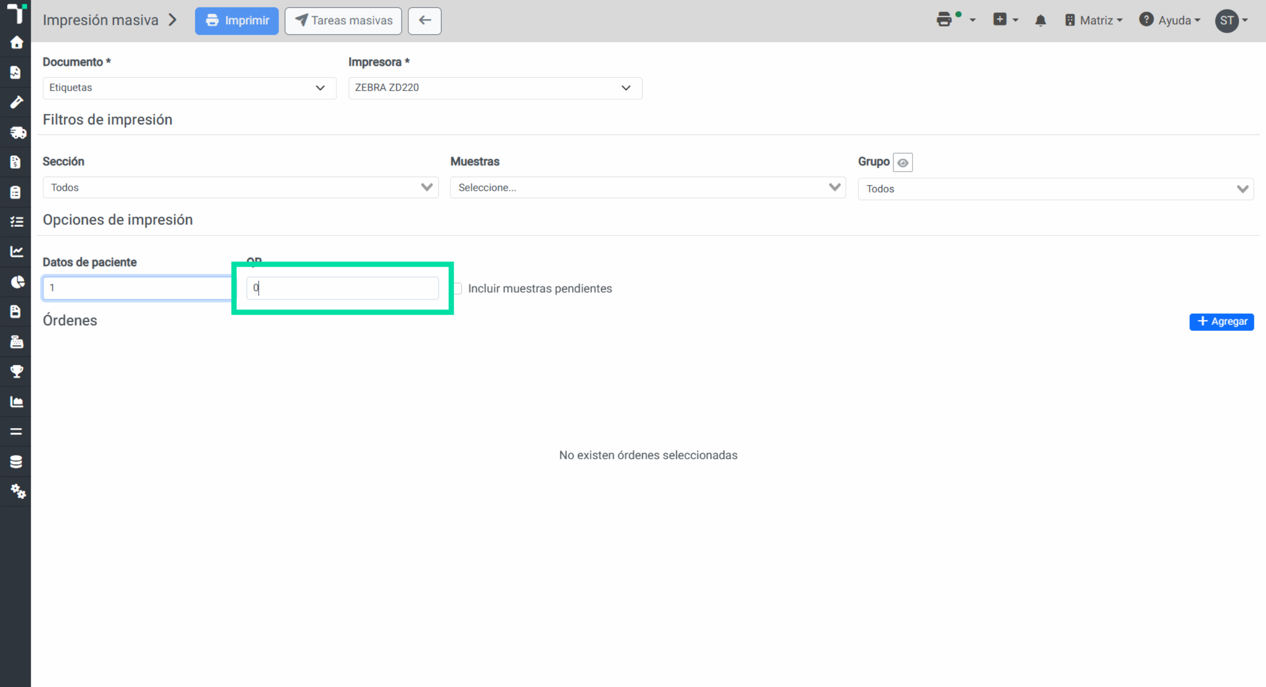
Task: Open the Sección Todos dropdown
Action: point(241,188)
